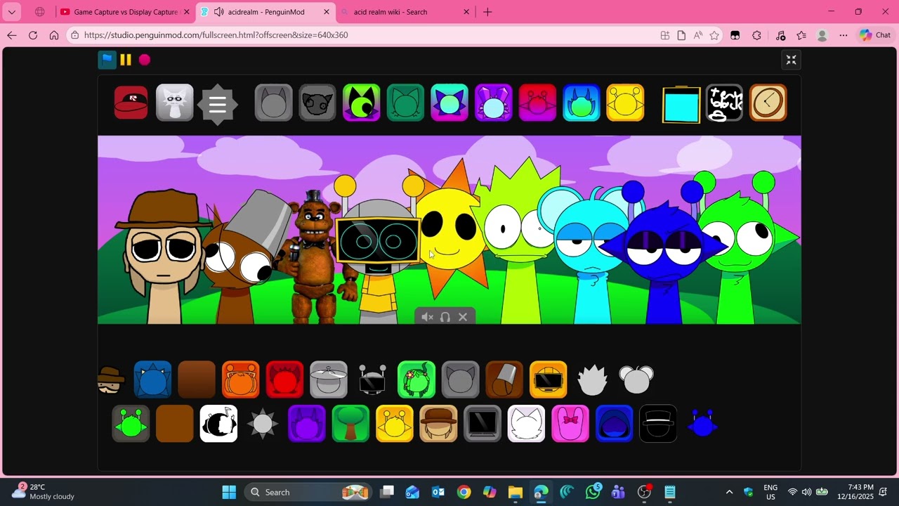Pick the black TV with antennas icon
The image size is (899, 506).
pos(372,379)
